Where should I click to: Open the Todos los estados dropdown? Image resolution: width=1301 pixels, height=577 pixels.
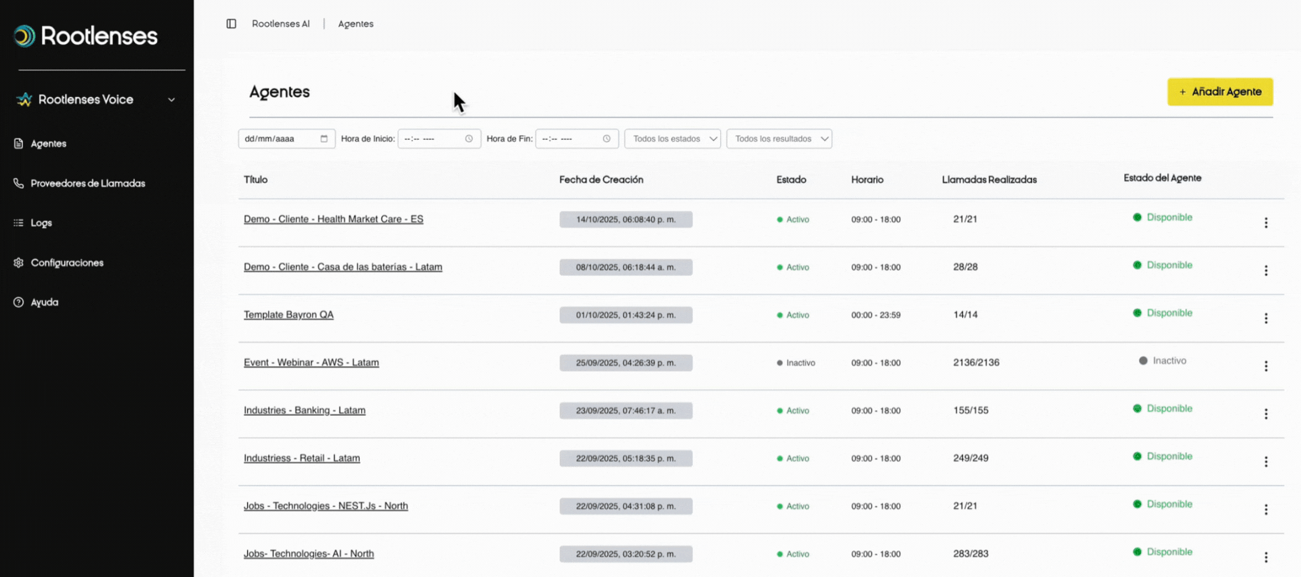tap(672, 139)
